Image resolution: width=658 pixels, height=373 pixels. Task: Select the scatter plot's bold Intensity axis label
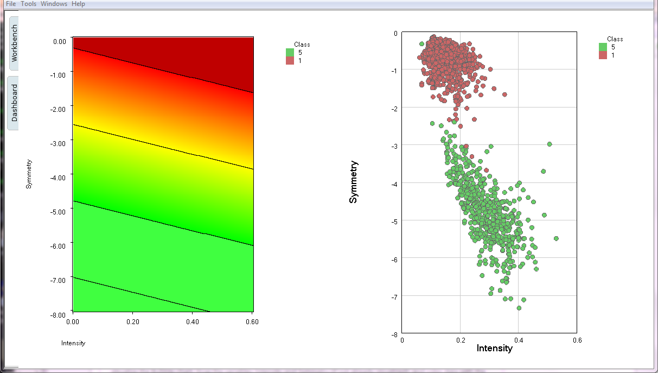(x=494, y=348)
